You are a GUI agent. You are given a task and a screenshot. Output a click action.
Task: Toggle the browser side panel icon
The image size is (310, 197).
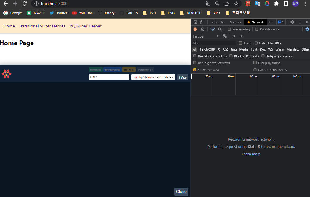pos(286,4)
